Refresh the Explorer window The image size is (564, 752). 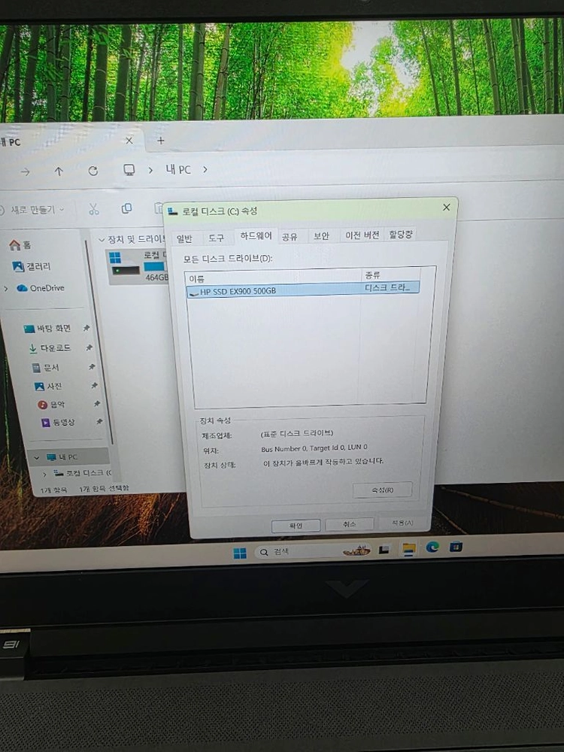click(x=93, y=171)
